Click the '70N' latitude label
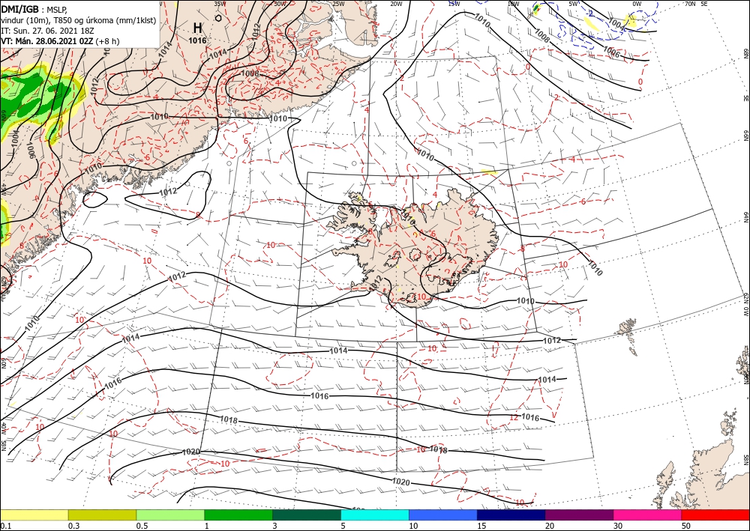Screen dimensions: 750x531 [690, 4]
